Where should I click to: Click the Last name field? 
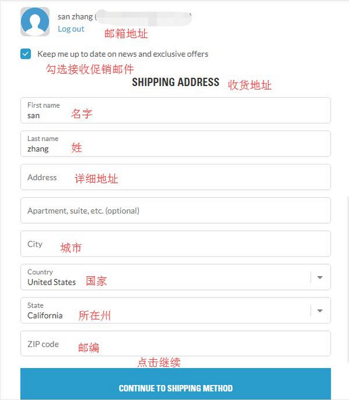pyautogui.click(x=175, y=144)
